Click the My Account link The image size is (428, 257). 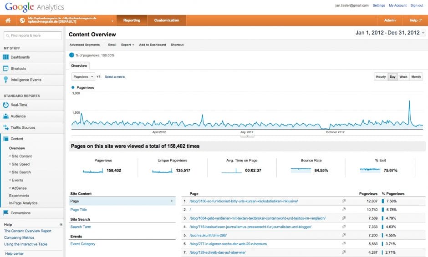pos(397,5)
